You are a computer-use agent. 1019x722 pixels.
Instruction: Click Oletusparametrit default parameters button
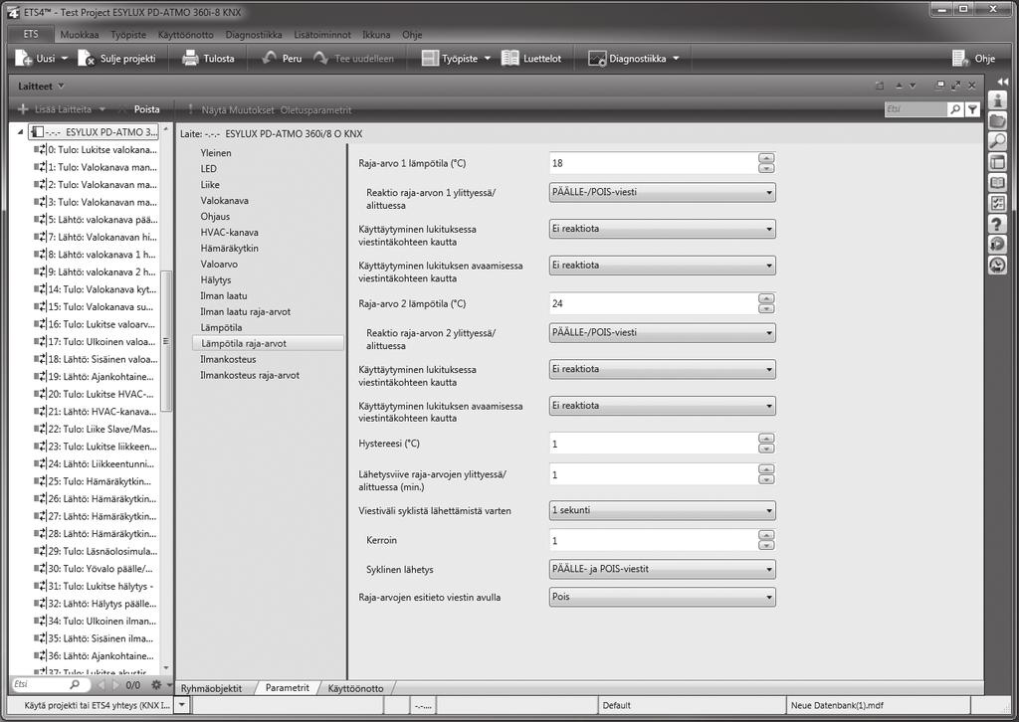click(315, 110)
